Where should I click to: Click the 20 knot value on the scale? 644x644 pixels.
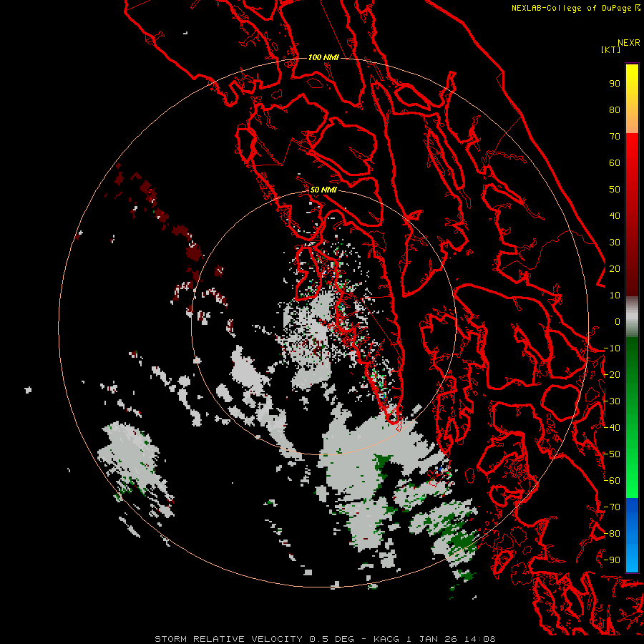[615, 269]
